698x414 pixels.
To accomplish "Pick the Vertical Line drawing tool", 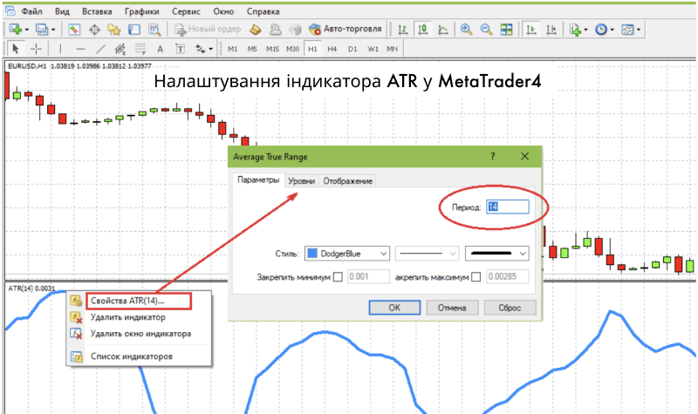I will (x=60, y=49).
